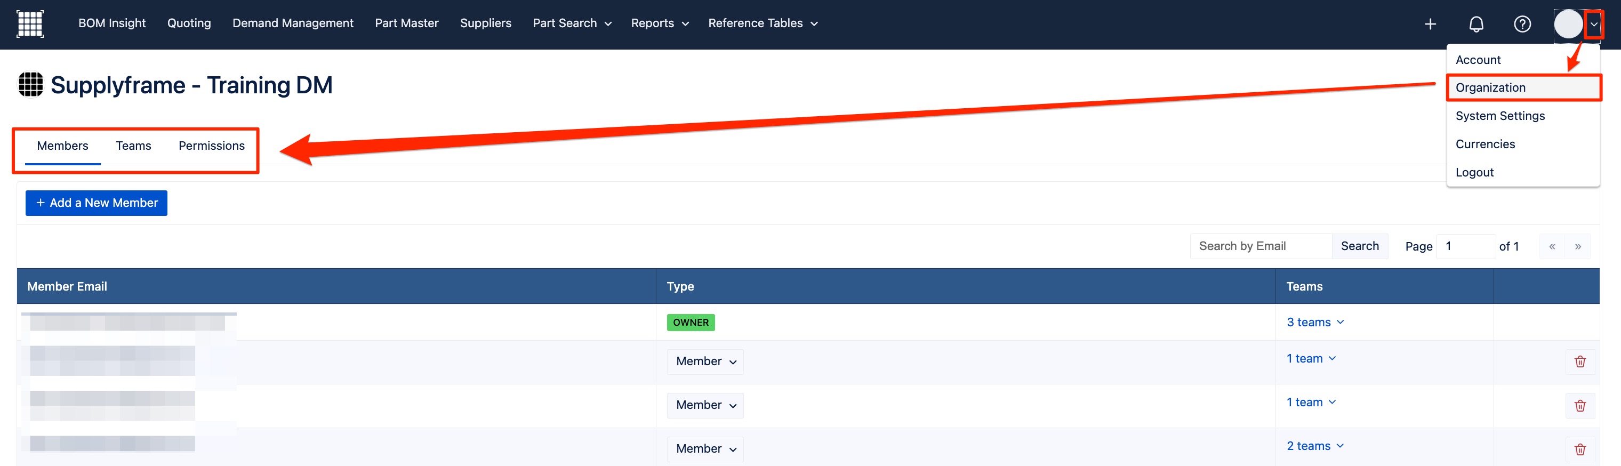Viewport: 1621px width, 466px height.
Task: Switch to the Members tab
Action: (x=62, y=146)
